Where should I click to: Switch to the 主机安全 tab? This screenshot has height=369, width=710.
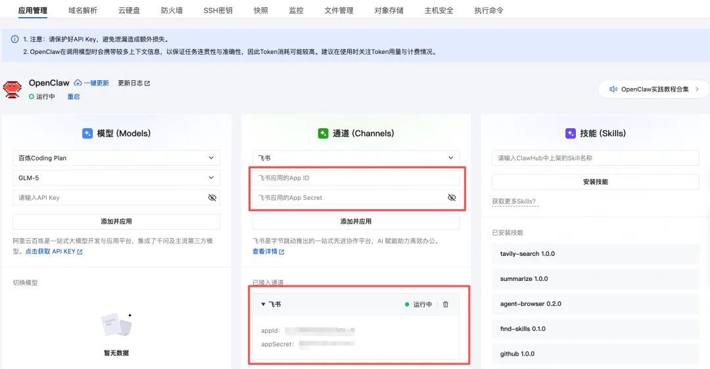[438, 11]
